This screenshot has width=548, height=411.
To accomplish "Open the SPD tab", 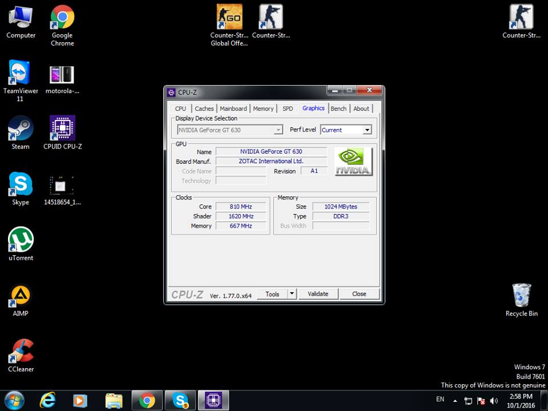I will [x=288, y=108].
